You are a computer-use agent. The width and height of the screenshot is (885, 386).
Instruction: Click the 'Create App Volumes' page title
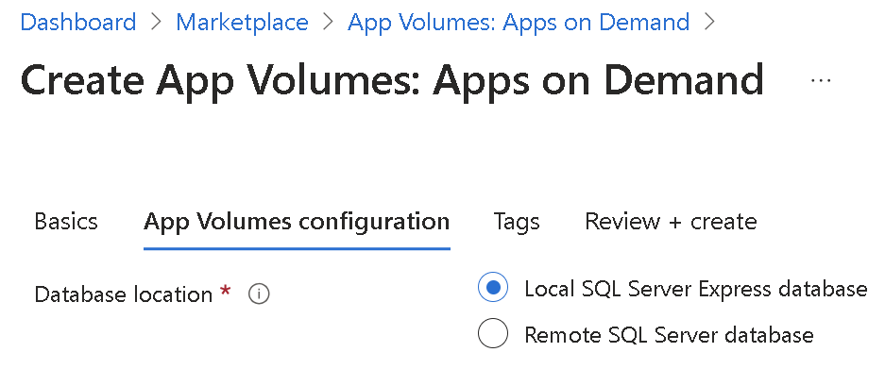point(392,81)
